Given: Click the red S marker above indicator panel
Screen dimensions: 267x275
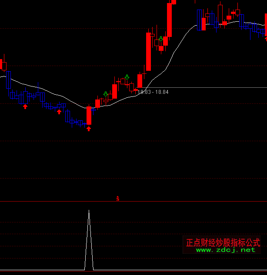Looking at the screenshot, I should (x=118, y=199).
